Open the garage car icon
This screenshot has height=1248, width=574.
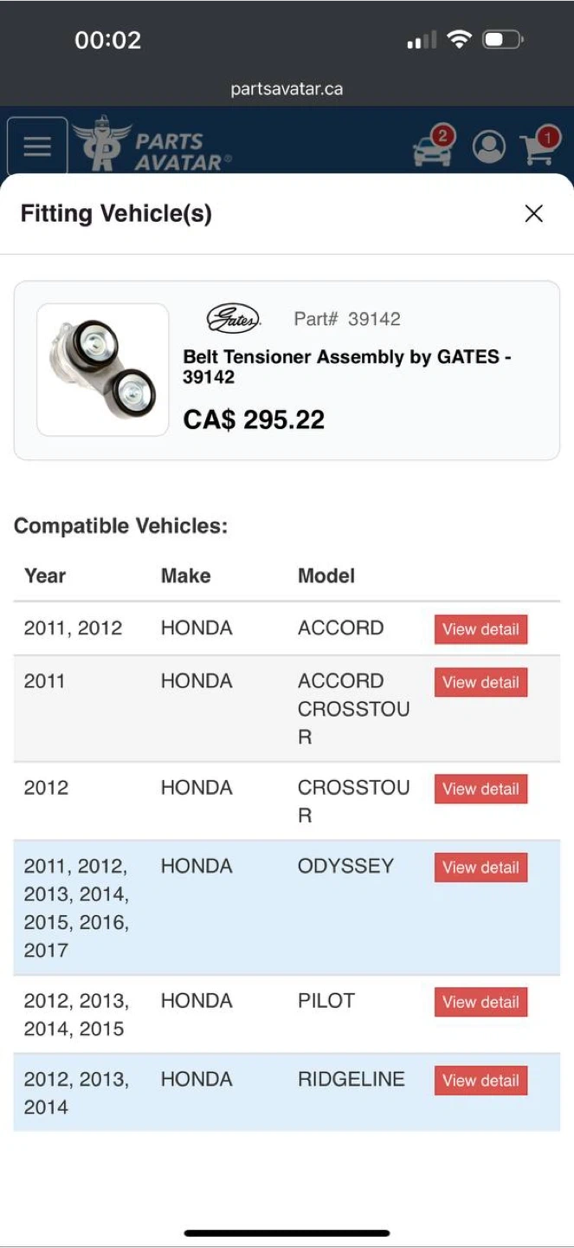tap(433, 148)
